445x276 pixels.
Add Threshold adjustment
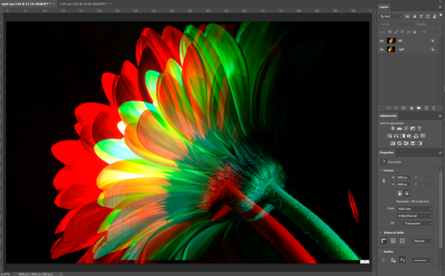tap(406, 143)
